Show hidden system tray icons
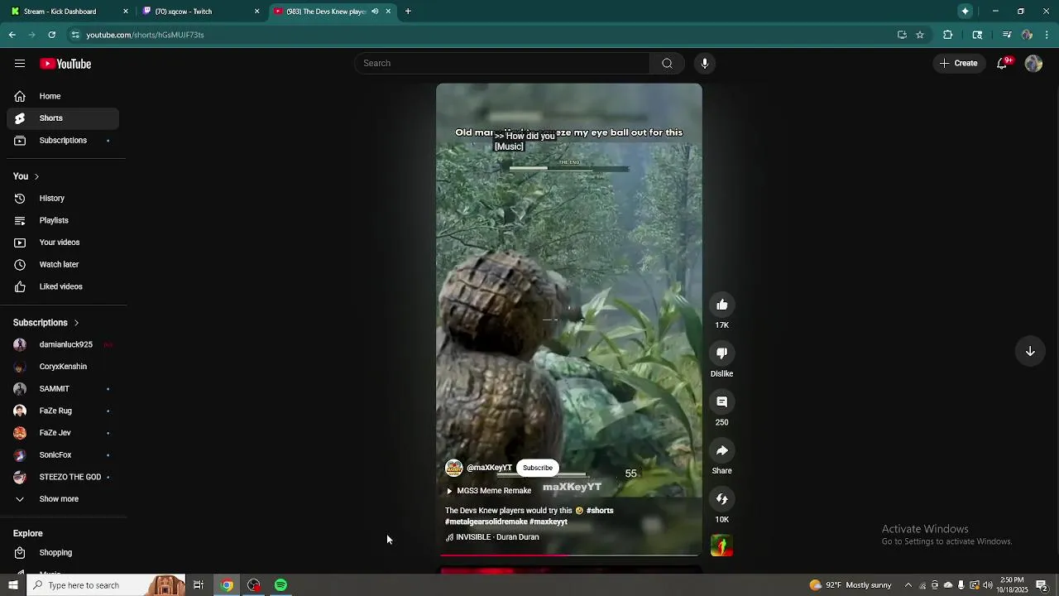 908,585
